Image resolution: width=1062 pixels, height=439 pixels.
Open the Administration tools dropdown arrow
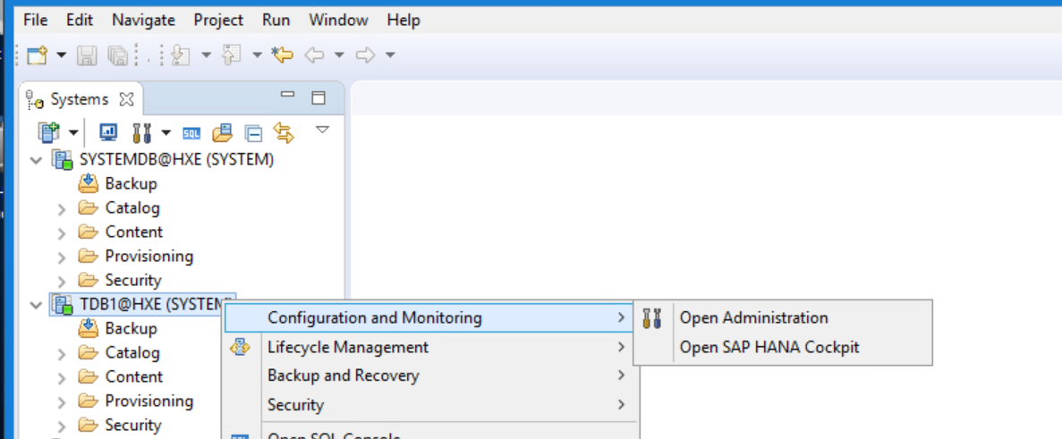tap(166, 132)
